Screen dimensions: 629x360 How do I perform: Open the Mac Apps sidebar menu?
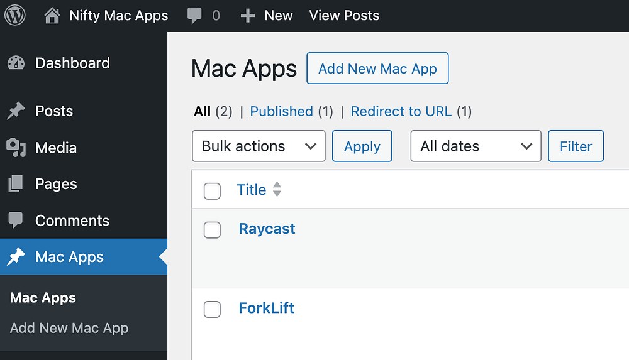[x=69, y=257]
